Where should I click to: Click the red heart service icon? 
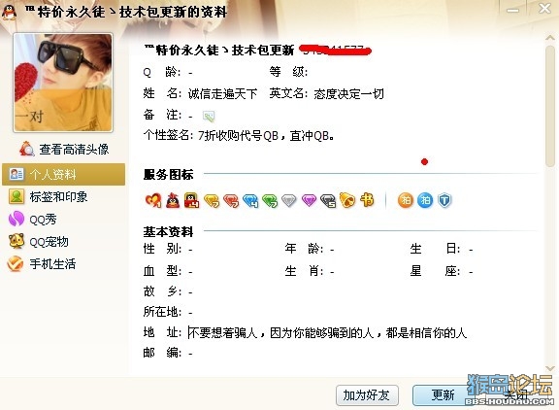153,200
